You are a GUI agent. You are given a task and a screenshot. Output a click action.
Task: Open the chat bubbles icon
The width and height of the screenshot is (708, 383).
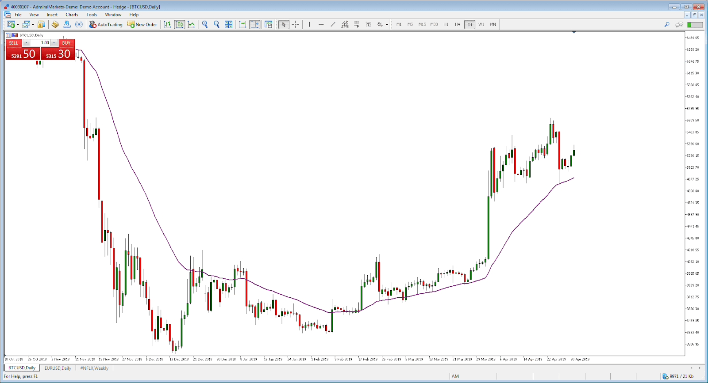point(679,24)
